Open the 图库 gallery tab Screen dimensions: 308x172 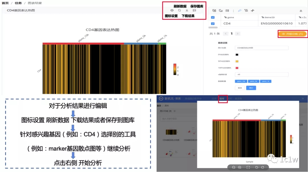click(222, 98)
